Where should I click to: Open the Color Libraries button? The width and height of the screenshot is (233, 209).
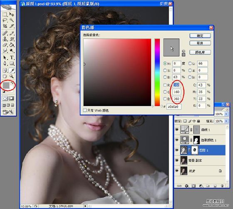pyautogui.click(x=200, y=52)
